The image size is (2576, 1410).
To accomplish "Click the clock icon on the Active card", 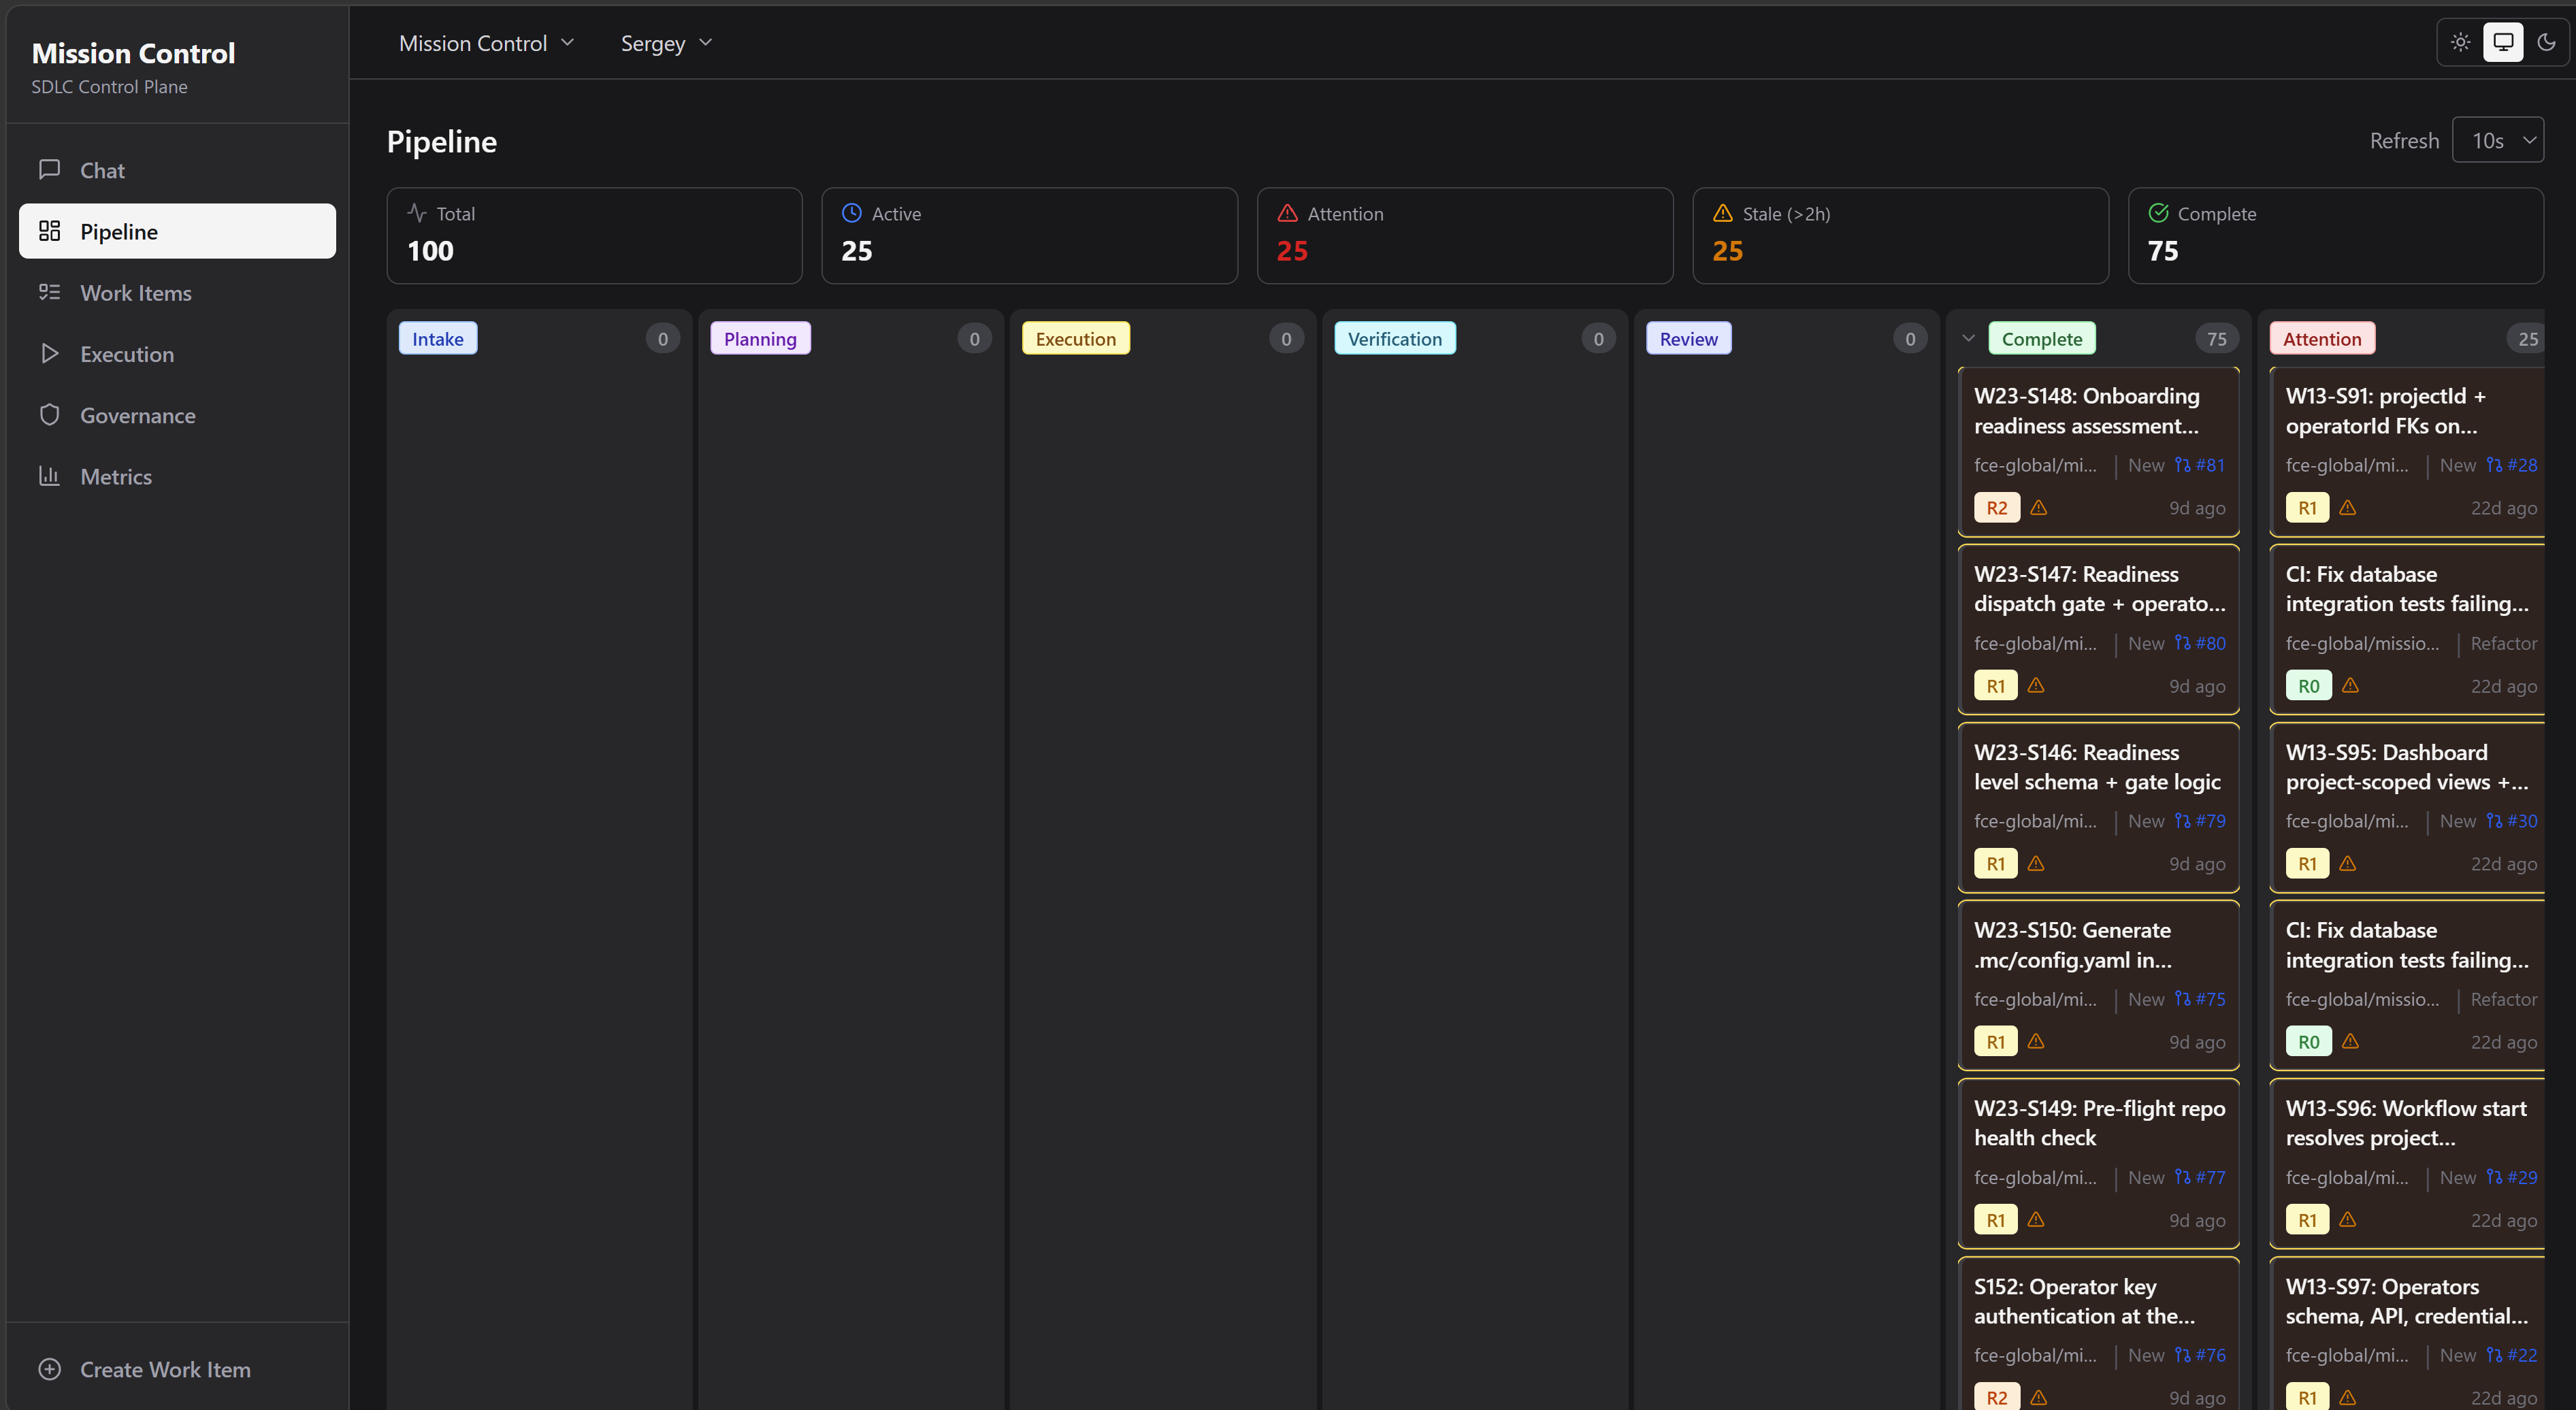I will 851,213.
